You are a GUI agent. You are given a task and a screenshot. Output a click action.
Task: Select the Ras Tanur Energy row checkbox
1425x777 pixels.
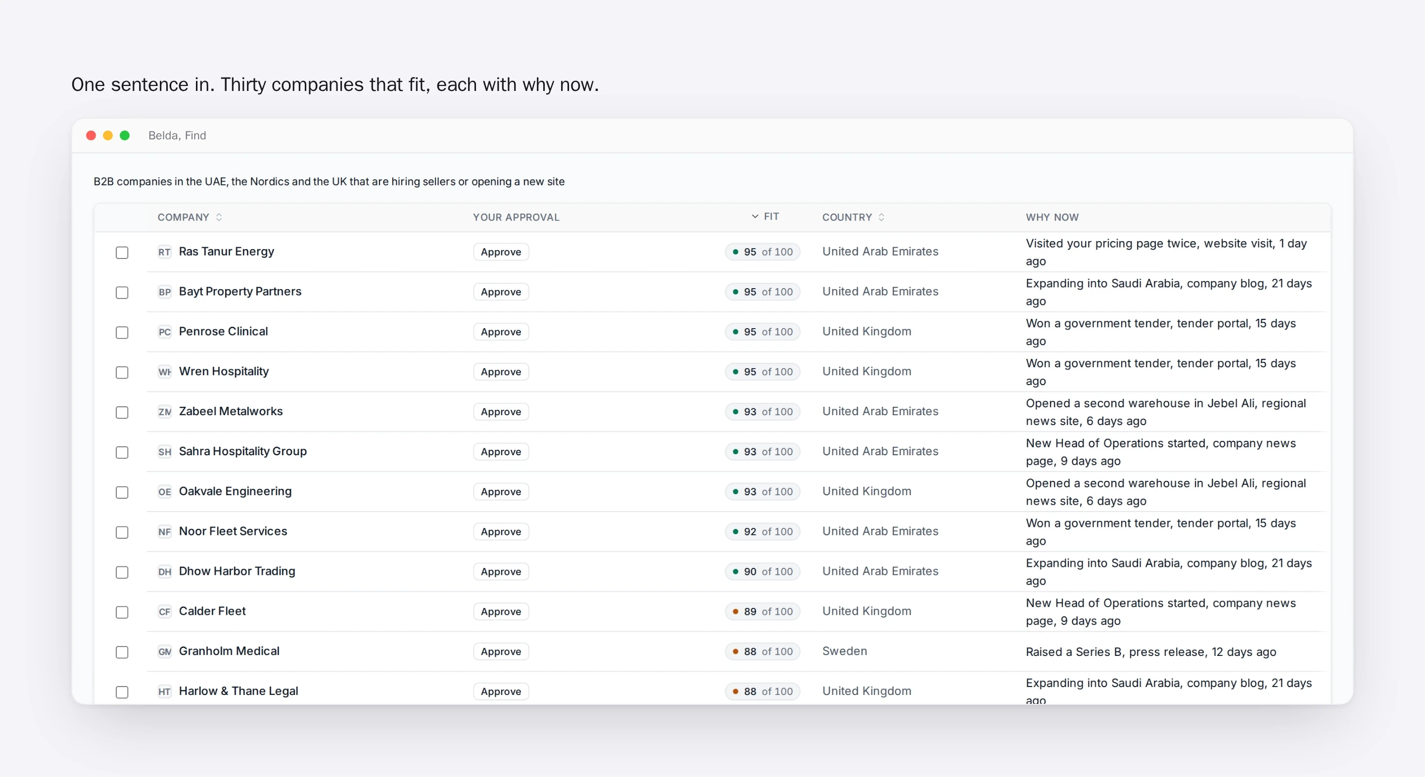coord(122,253)
